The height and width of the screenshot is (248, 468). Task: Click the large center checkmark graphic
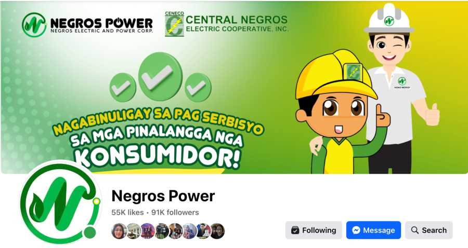[x=160, y=76]
